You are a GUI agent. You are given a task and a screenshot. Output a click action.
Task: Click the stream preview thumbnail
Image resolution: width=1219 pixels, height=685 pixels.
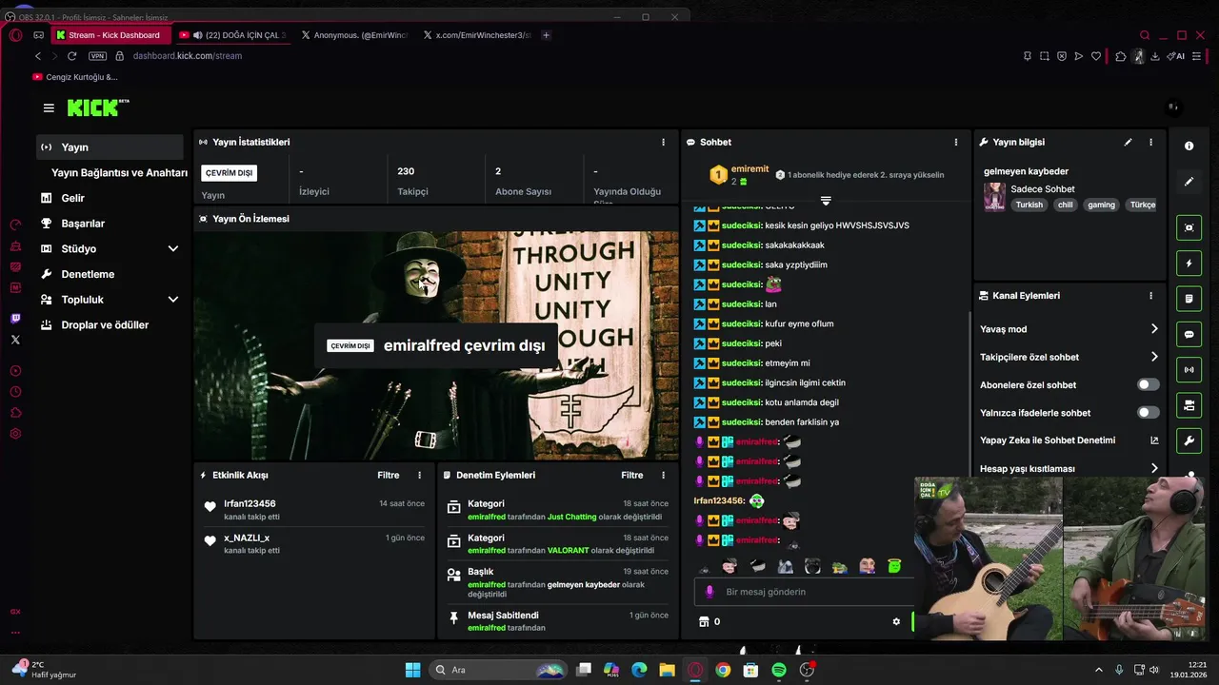pyautogui.click(x=436, y=345)
